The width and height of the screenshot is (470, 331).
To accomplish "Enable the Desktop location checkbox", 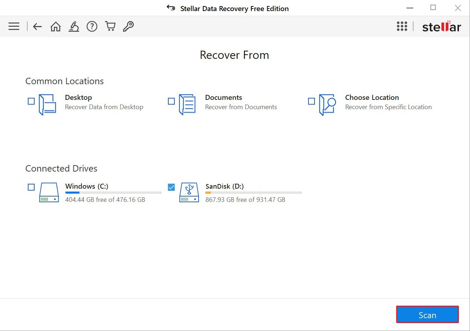I will tap(31, 101).
